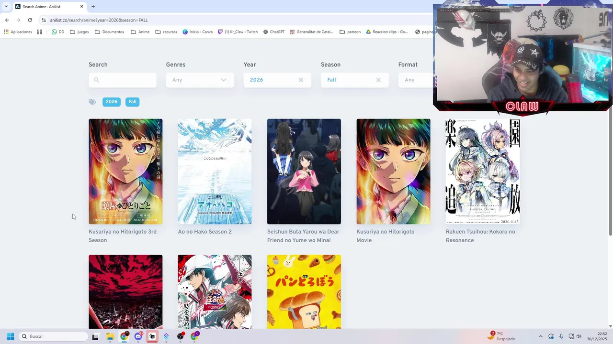Clear the Year filter with X
Image resolution: width=613 pixels, height=344 pixels.
[301, 80]
